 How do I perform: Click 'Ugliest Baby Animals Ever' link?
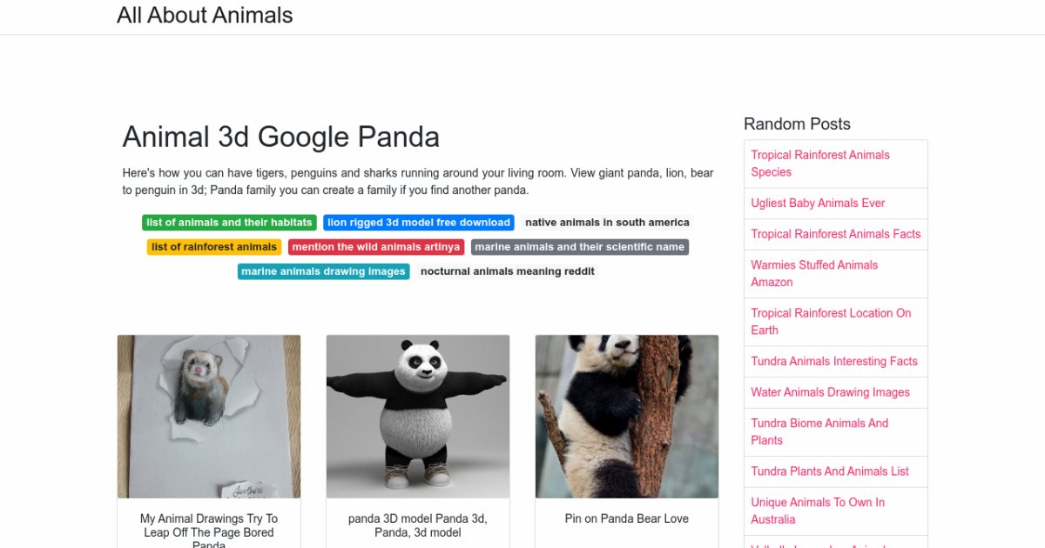click(818, 203)
